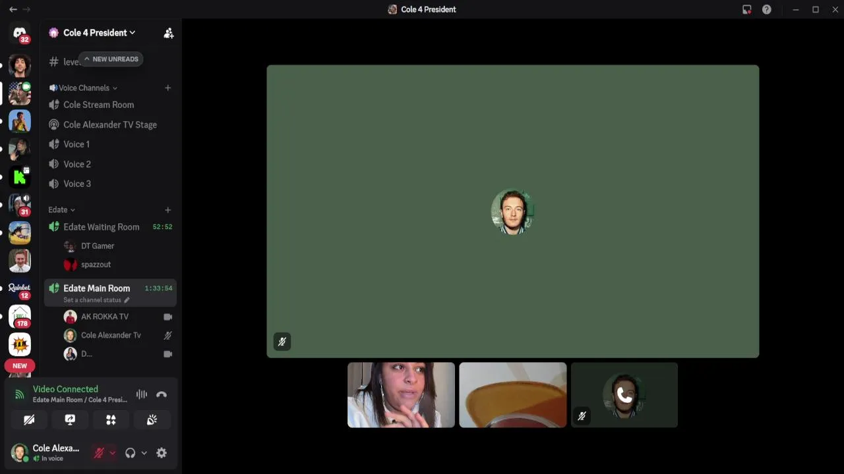Screen dimensions: 844x474
Task: Open voice connection signal icon
Action: (20, 394)
